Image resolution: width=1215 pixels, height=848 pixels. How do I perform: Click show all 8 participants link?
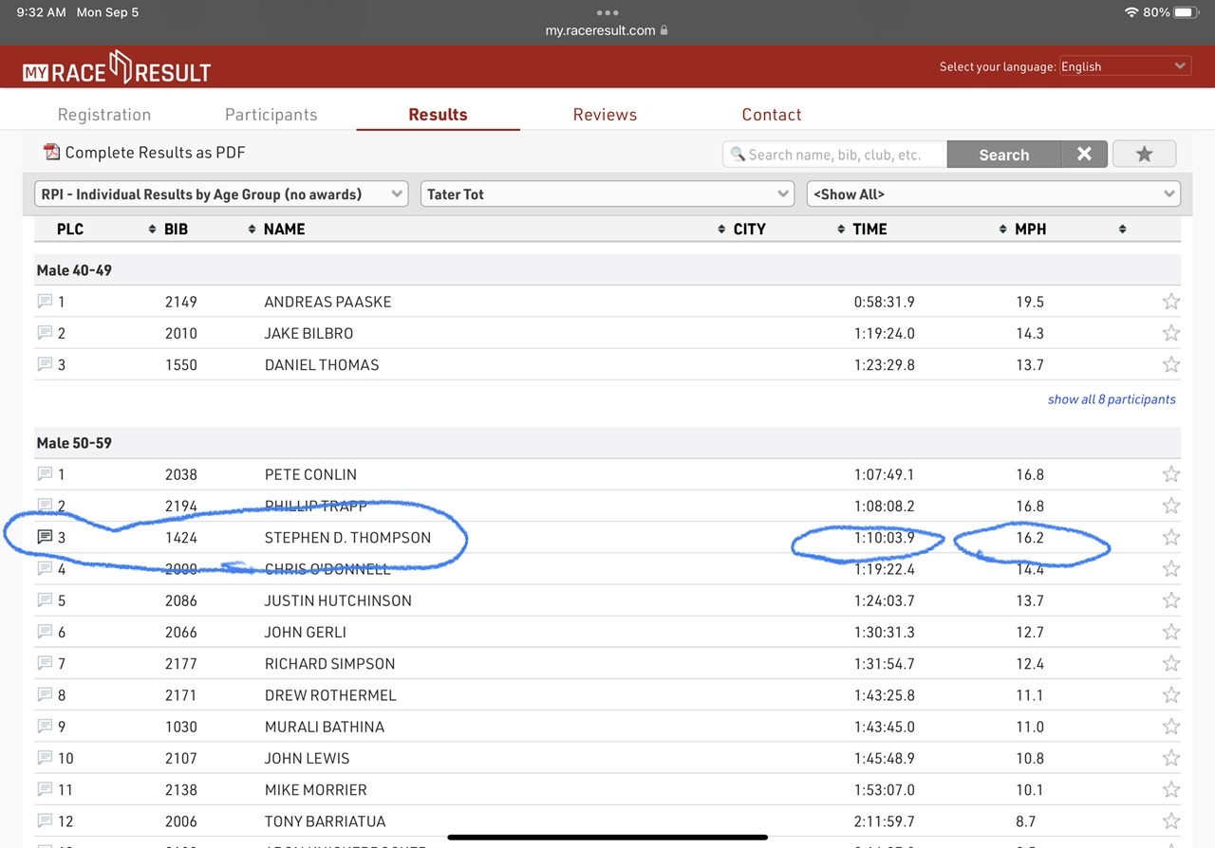[x=1112, y=399]
